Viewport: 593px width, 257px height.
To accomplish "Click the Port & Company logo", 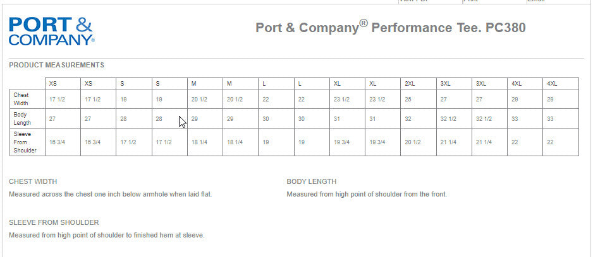I will point(52,31).
